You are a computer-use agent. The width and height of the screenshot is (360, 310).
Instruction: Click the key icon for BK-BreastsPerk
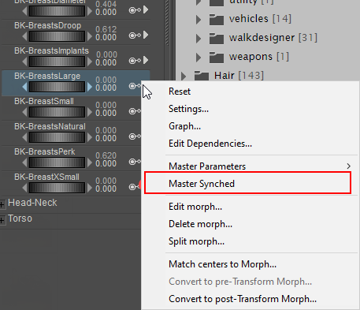tap(135, 162)
